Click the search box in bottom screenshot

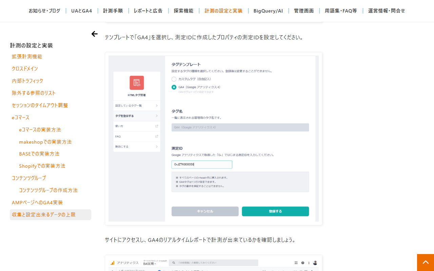(x=213, y=263)
